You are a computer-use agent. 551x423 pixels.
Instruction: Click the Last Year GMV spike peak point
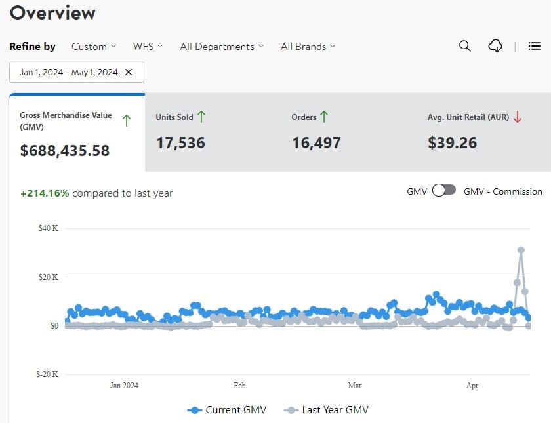point(521,250)
